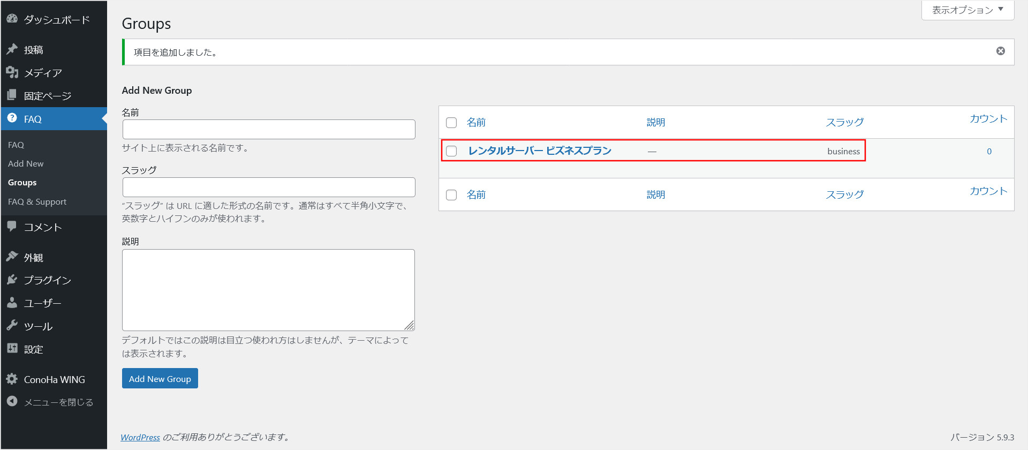Screen dimensions: 1028x450
Task: Click the comment bubble icon
Action: point(12,227)
